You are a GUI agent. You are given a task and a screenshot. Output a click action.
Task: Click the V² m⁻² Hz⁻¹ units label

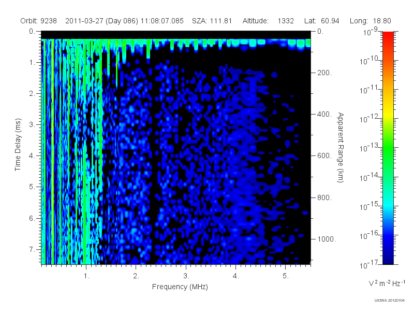click(387, 283)
